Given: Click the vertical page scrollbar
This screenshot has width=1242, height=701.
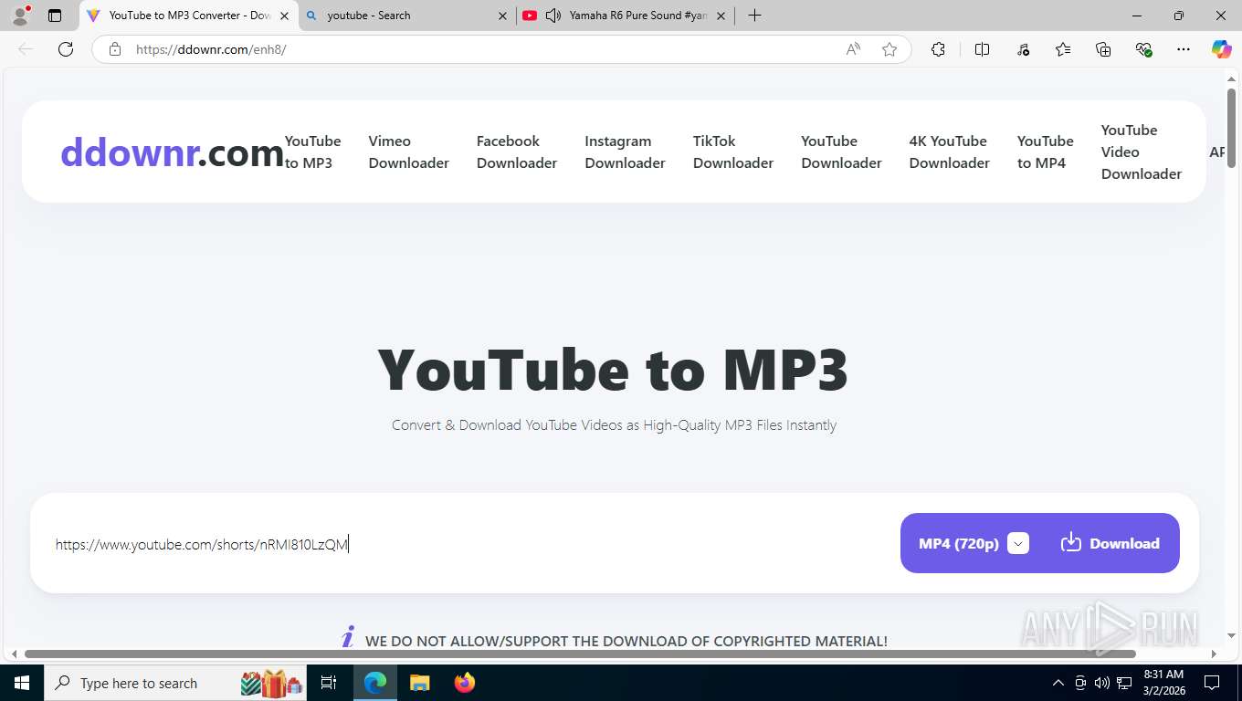Looking at the screenshot, I should point(1231,128).
